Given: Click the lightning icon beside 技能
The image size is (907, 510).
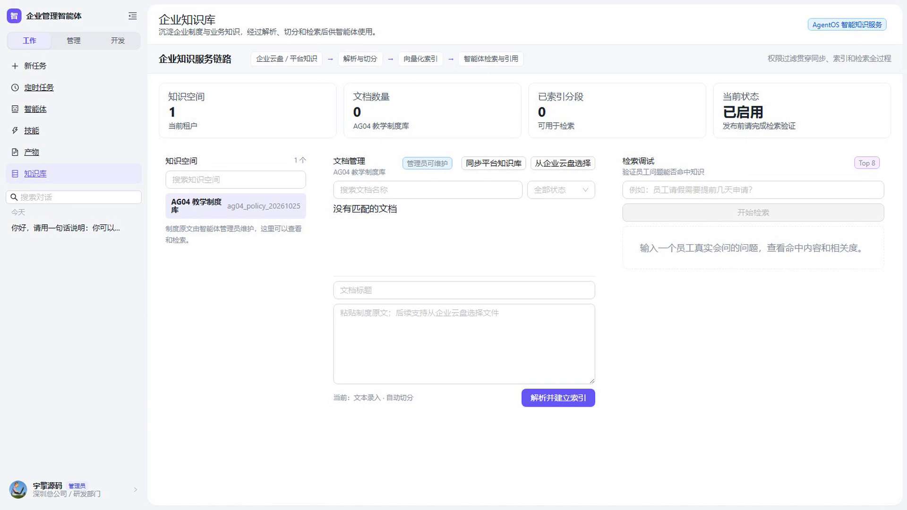Looking at the screenshot, I should 15,131.
